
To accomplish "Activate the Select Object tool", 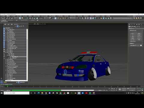I will point(20,18).
